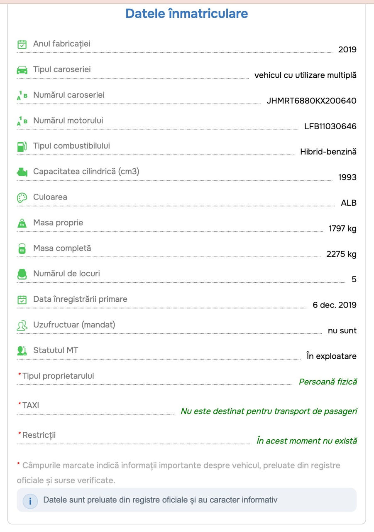Click the green Persoană fizică owner value

(x=328, y=382)
